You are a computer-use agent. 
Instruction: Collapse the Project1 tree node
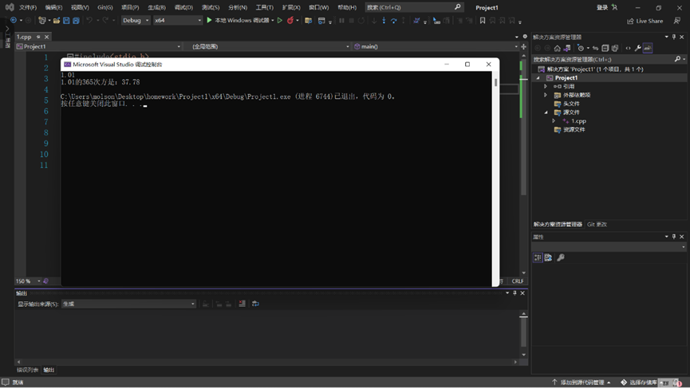(538, 78)
